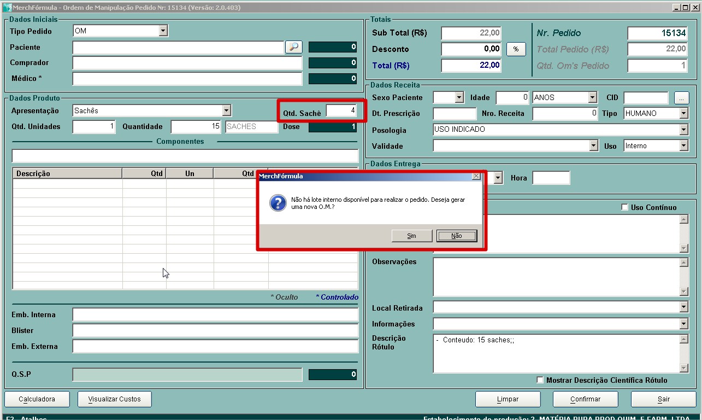
Task: Toggle Mostrar Descrição Científica Rótulo checkbox
Action: coord(540,380)
